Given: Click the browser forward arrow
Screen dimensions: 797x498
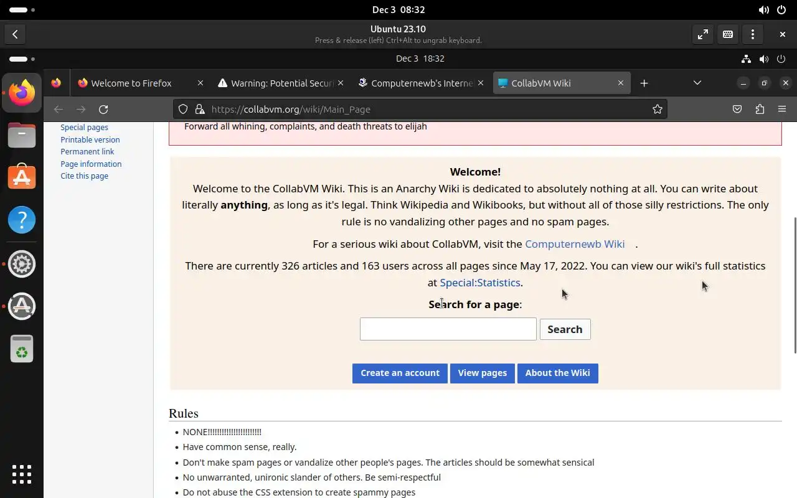Looking at the screenshot, I should click(x=81, y=109).
